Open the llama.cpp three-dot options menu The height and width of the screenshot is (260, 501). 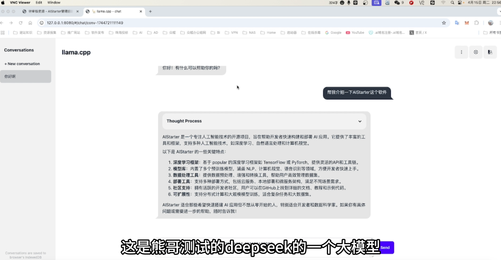[461, 52]
